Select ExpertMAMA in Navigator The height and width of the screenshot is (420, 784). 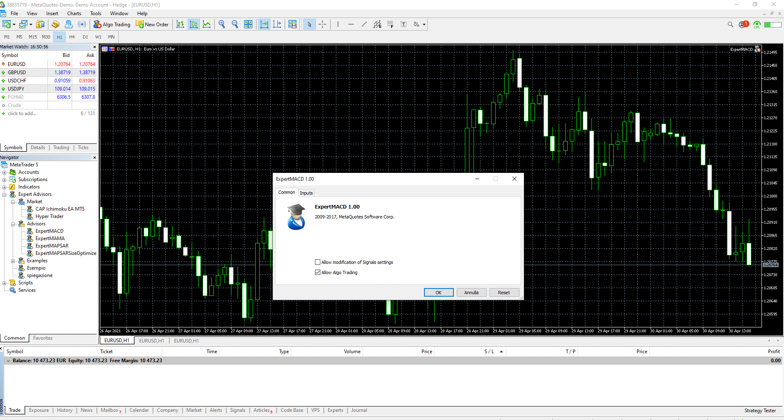pos(50,238)
